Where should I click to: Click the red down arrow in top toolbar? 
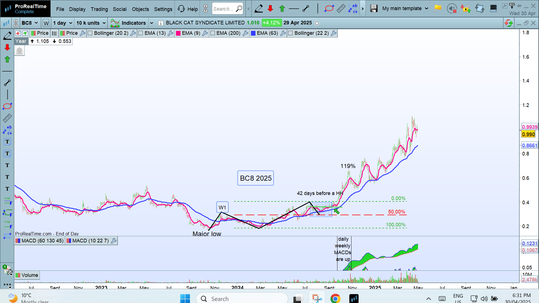[x=270, y=9]
